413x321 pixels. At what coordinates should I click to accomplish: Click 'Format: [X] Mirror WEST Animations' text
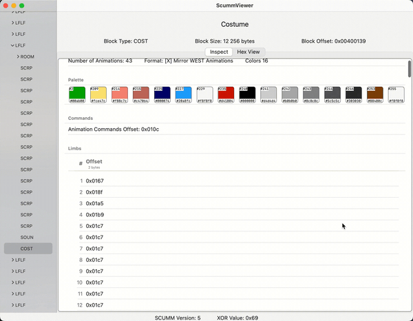[189, 61]
